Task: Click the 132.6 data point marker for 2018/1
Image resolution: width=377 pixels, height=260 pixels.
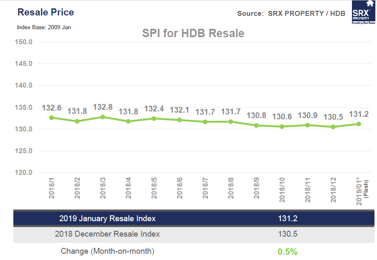Action: click(51, 118)
